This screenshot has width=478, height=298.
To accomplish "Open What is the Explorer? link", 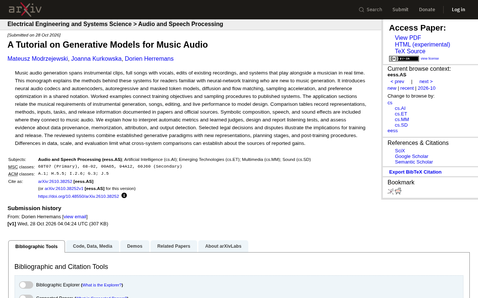I will (x=102, y=285).
